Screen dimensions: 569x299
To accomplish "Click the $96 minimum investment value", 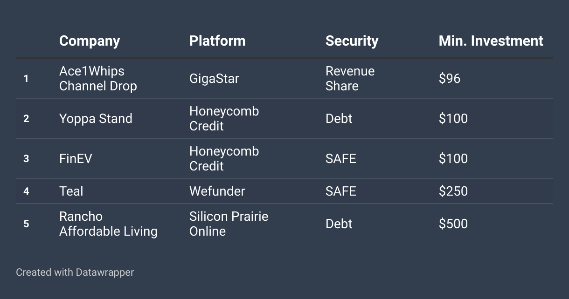I will click(x=450, y=78).
